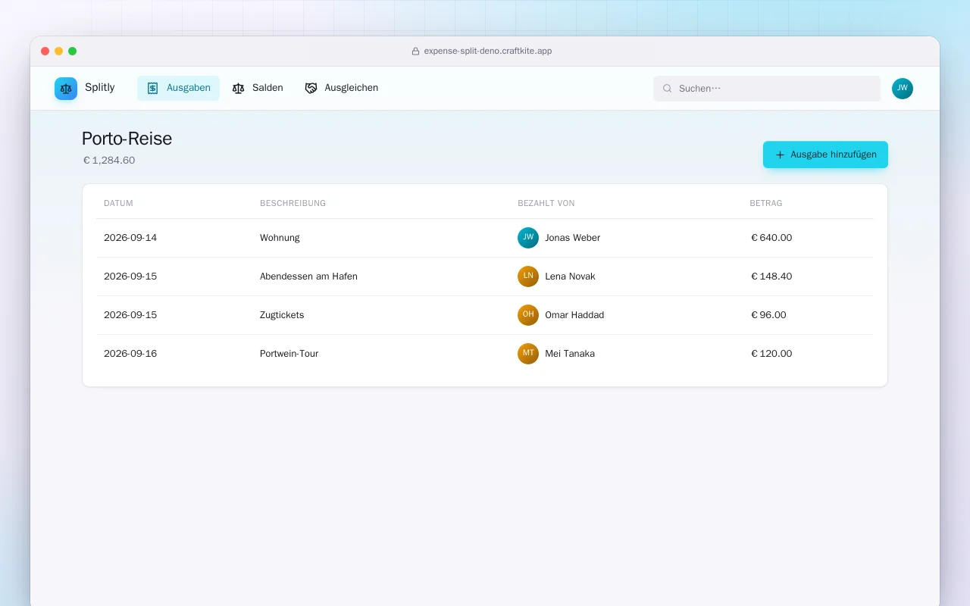Click the Splitly scales logo icon
The width and height of the screenshot is (970, 606).
pyautogui.click(x=66, y=89)
